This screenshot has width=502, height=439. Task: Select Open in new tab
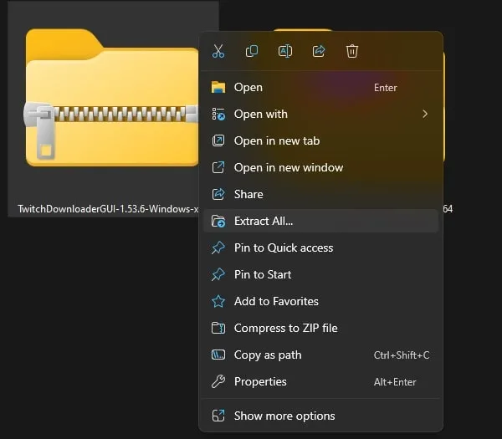pos(320,140)
